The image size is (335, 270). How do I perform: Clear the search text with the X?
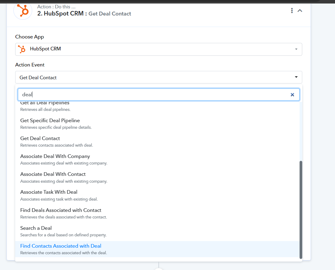(x=292, y=94)
